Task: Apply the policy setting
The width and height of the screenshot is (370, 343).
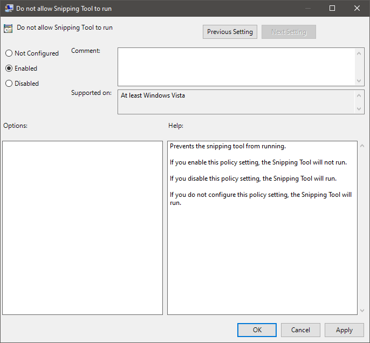Action: pos(344,330)
